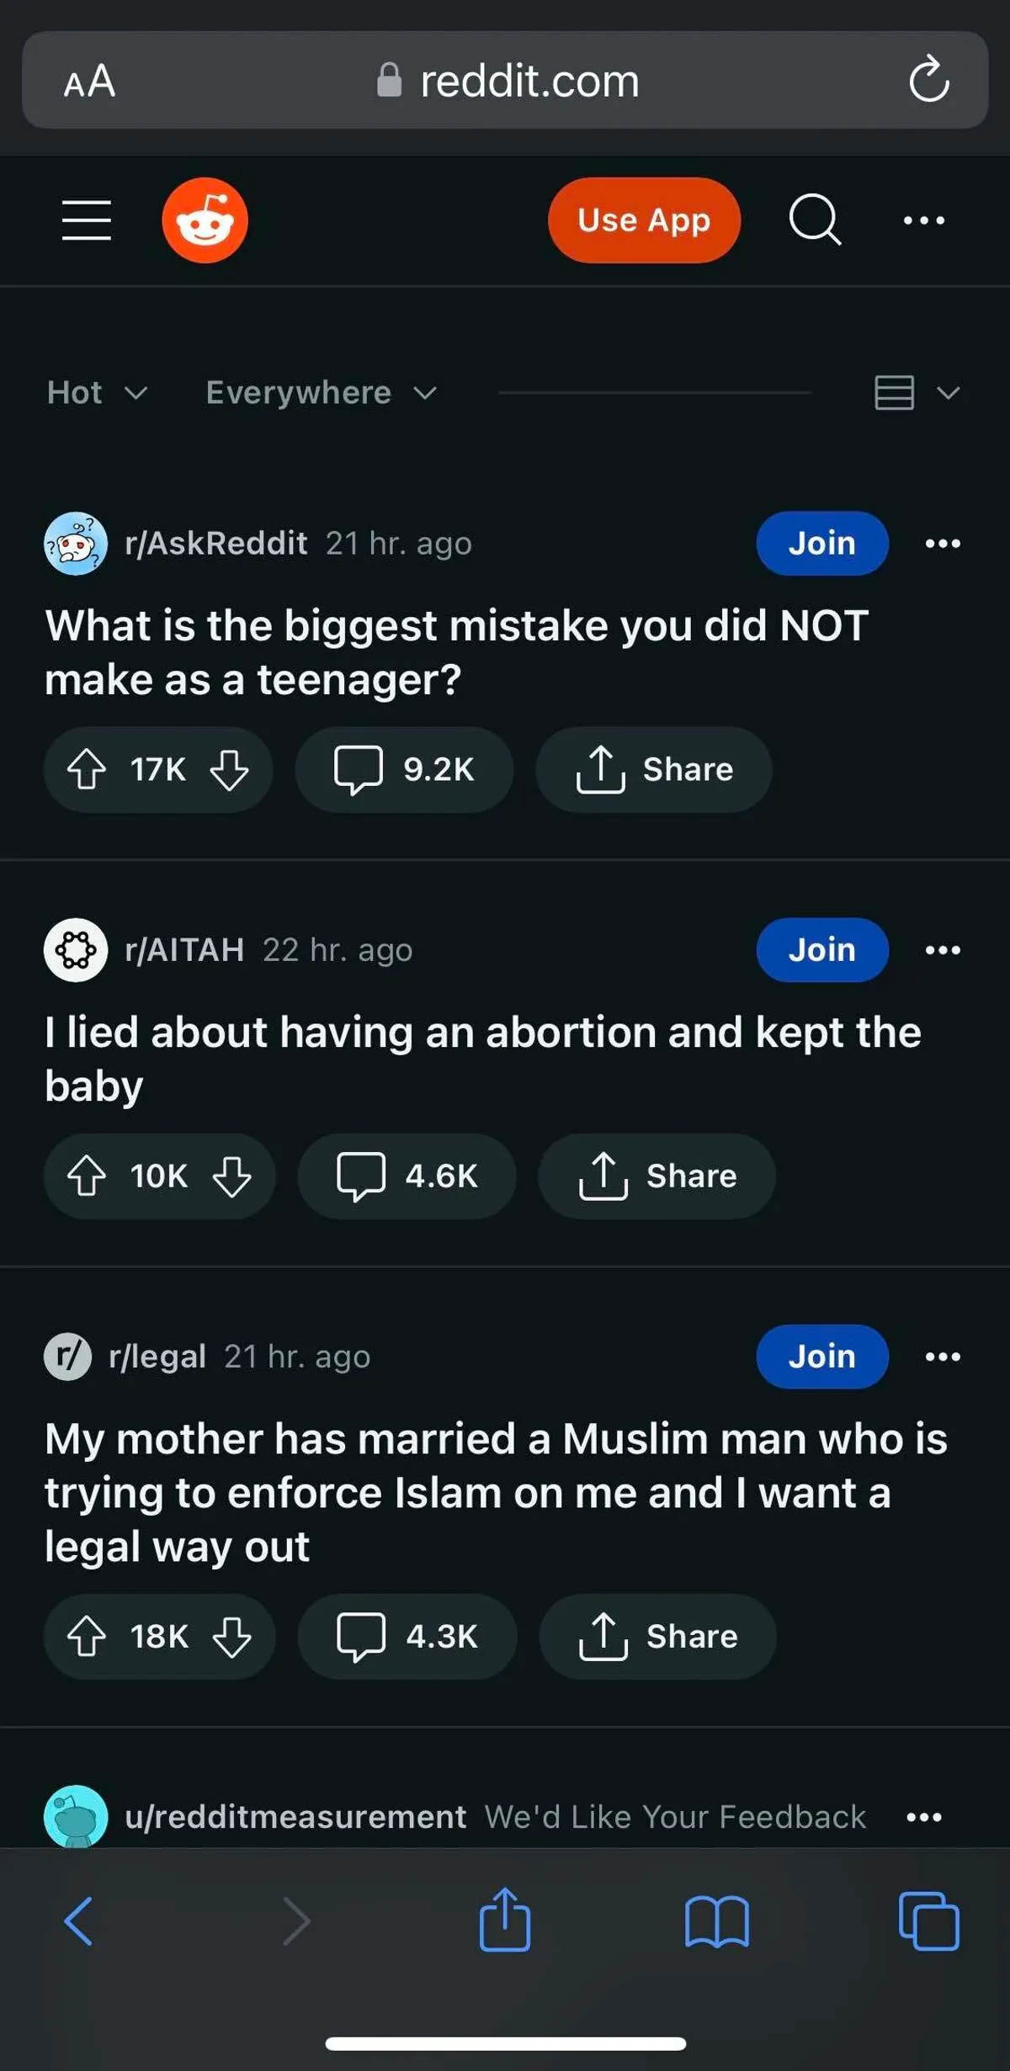Reload the page in Safari
The height and width of the screenshot is (2071, 1010).
pyautogui.click(x=929, y=80)
